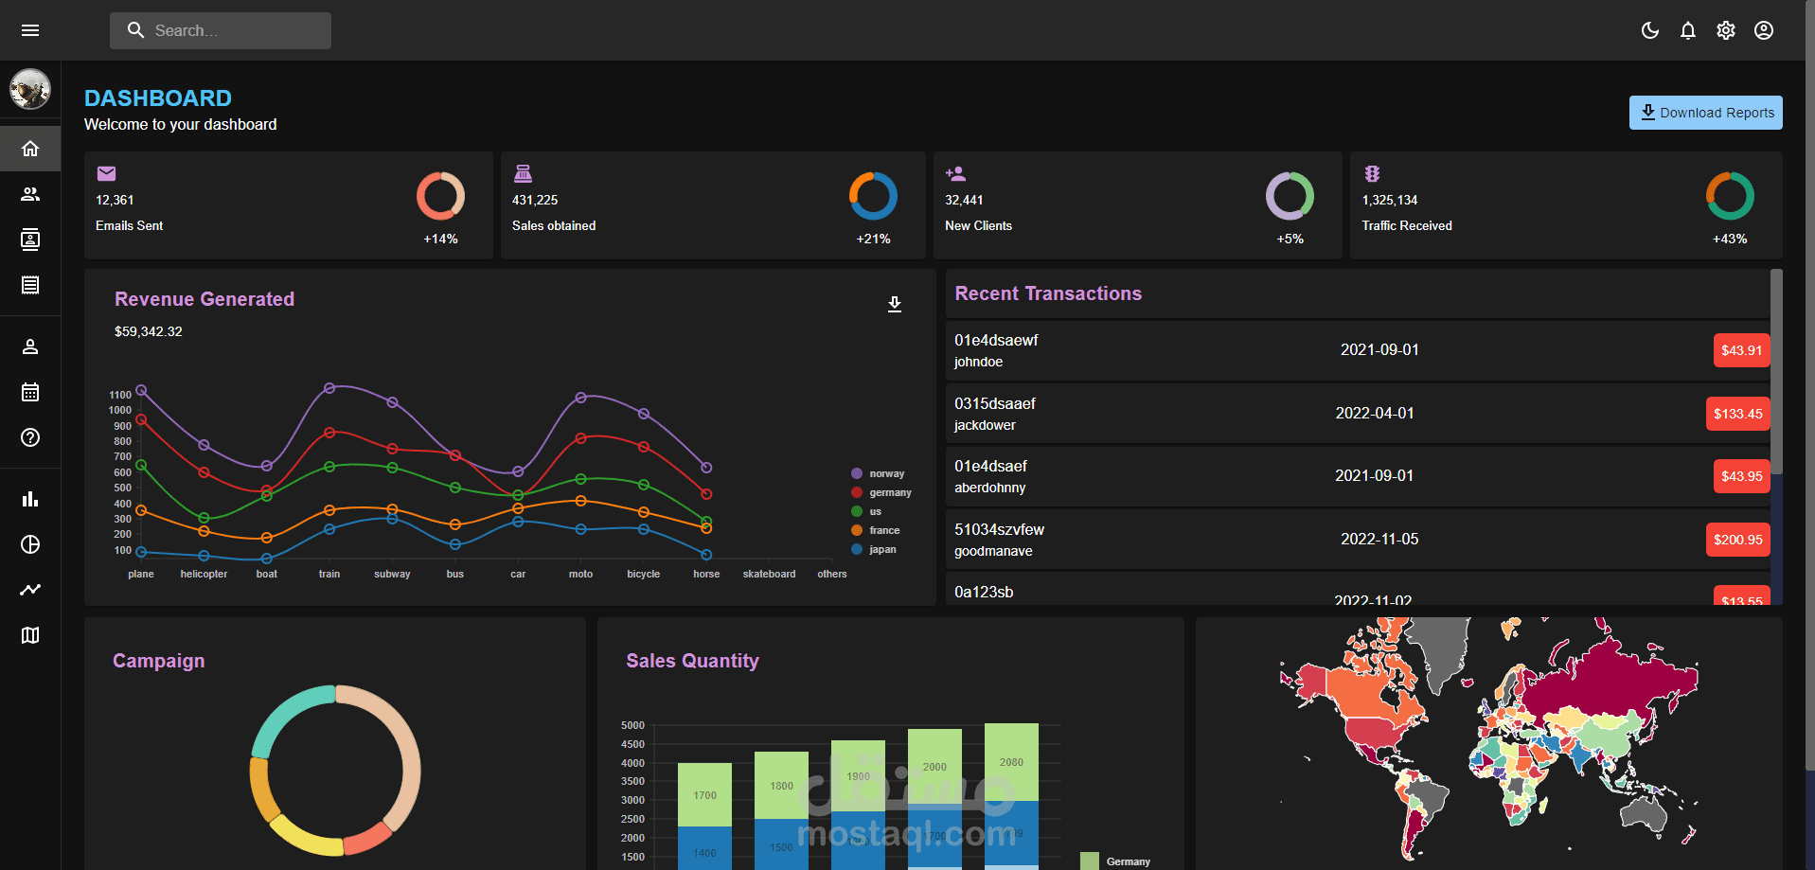Screen dimensions: 1815x870
Task: Click the New Clients progress ring
Action: 1290,196
